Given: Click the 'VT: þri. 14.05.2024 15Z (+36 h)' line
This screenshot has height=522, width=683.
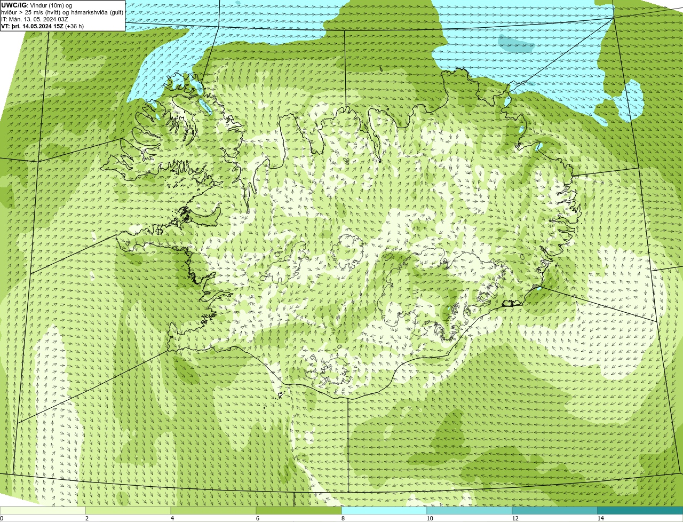Looking at the screenshot, I should pos(43,26).
